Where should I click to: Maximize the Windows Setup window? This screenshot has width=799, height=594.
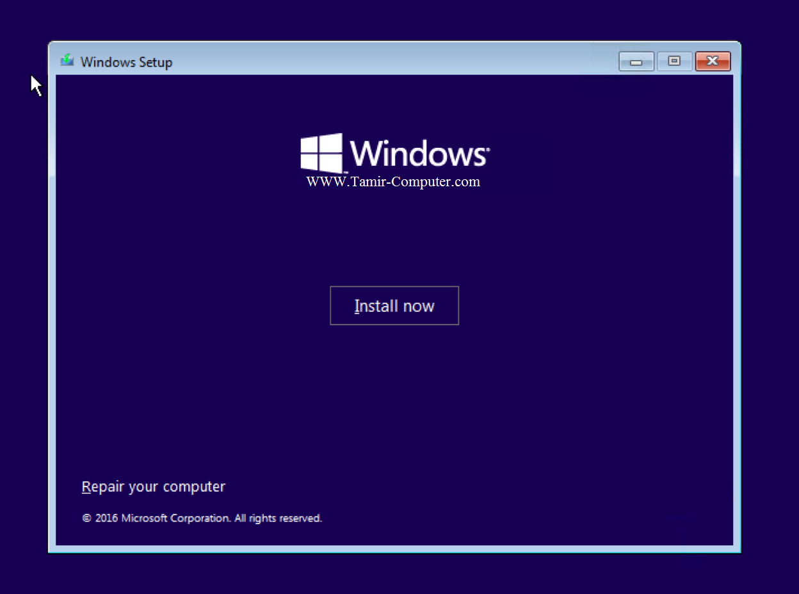674,61
